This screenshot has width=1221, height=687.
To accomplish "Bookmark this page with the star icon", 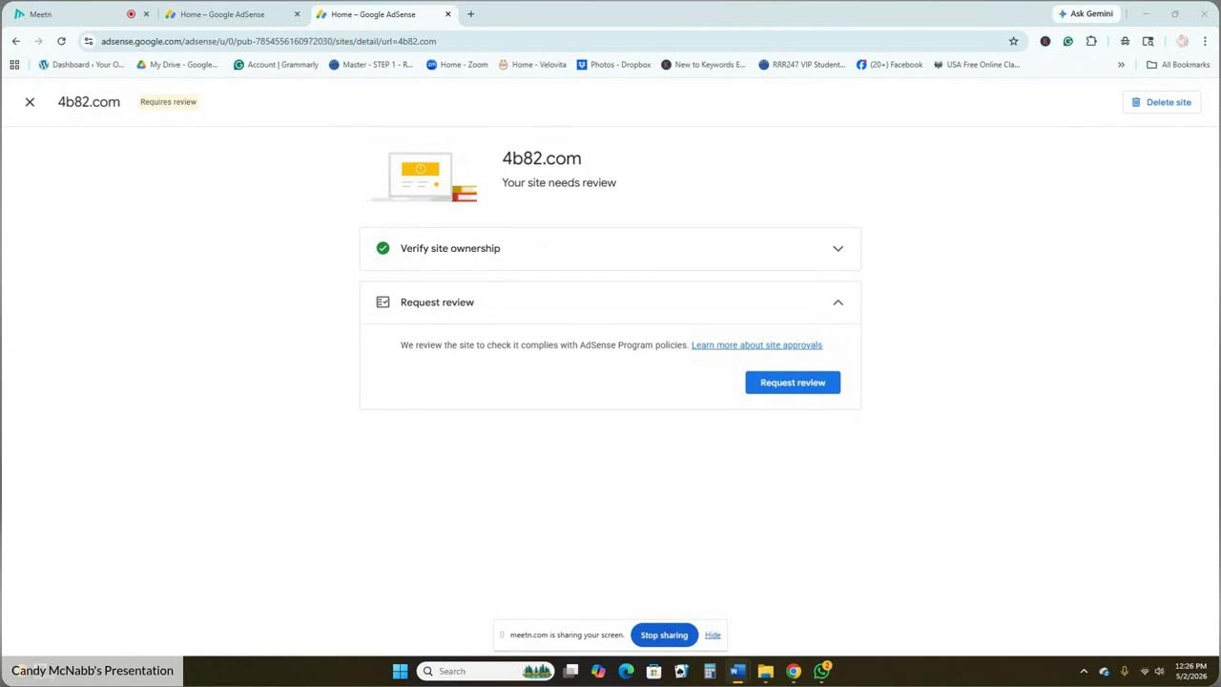I will coord(1013,42).
